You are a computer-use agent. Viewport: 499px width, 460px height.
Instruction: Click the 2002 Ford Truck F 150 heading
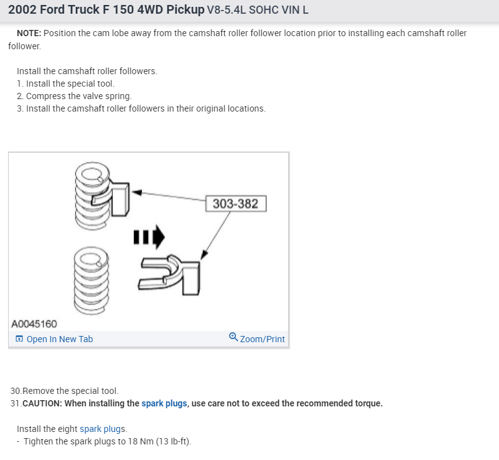tap(106, 11)
